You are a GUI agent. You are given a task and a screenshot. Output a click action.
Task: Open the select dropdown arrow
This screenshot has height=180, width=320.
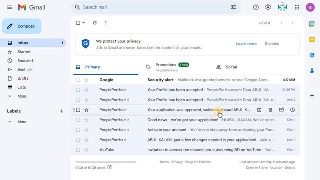(x=84, y=23)
